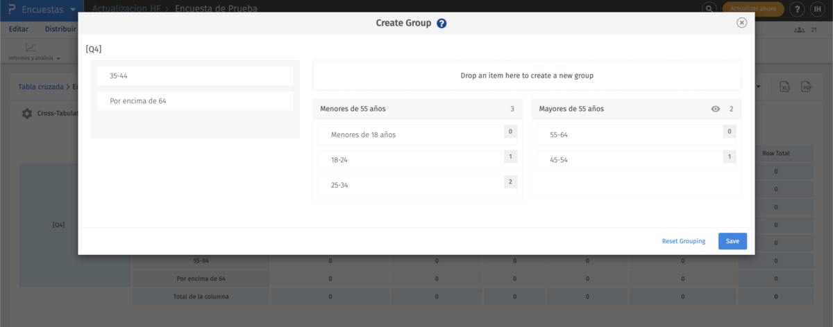Export the table as PDF

coord(807,87)
